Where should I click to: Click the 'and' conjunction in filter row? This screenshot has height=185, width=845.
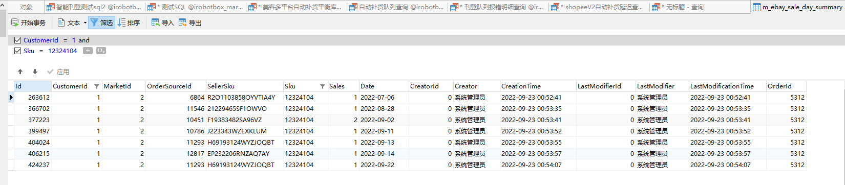pos(84,40)
